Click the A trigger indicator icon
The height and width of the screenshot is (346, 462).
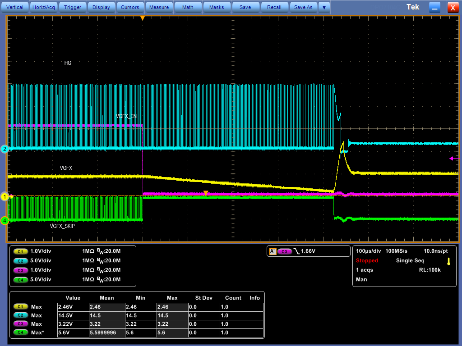coord(273,251)
